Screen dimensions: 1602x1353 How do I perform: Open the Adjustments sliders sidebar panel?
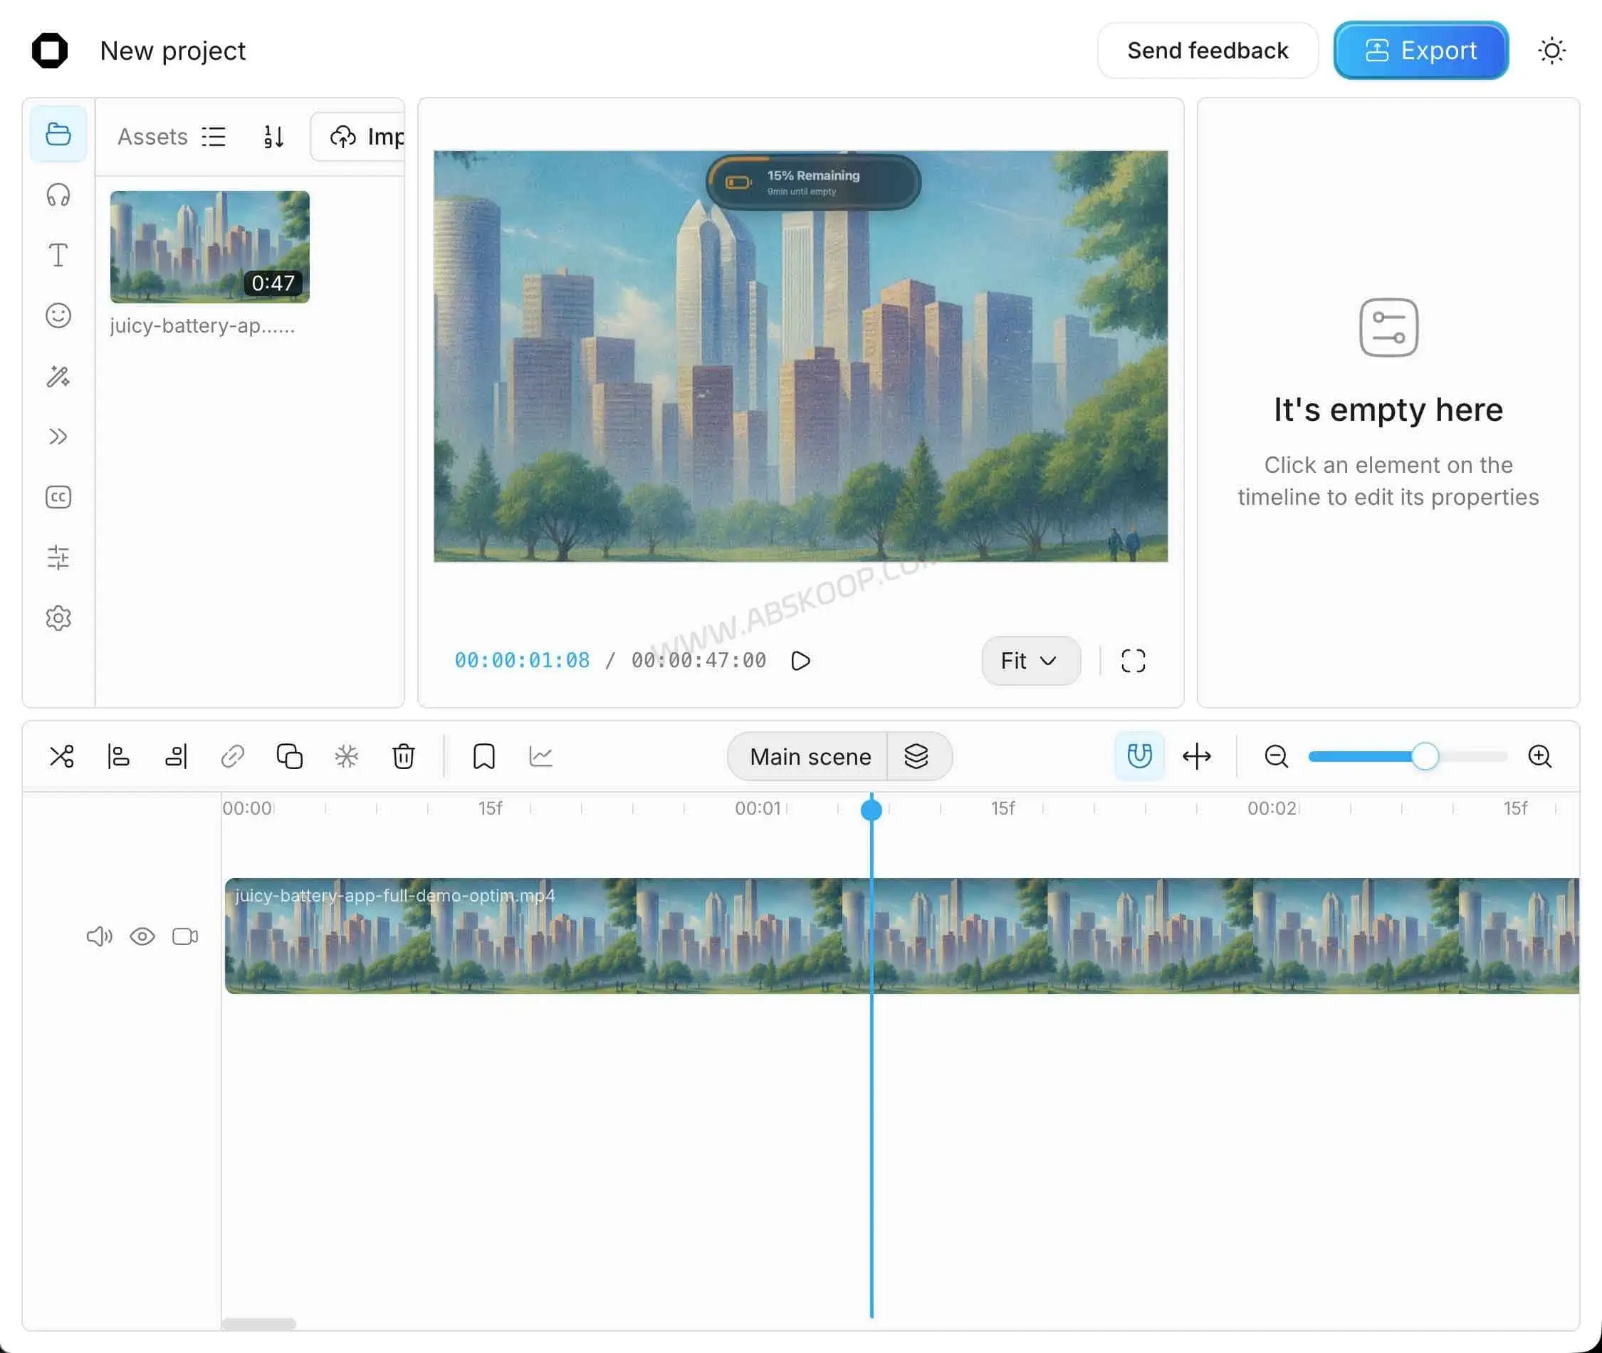tap(58, 558)
